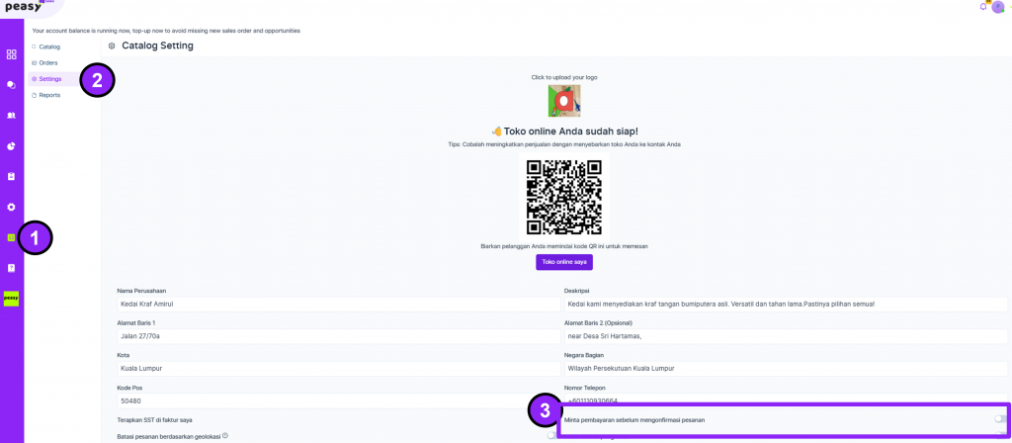Open the gear settings icon in purple sidebar

tap(11, 207)
